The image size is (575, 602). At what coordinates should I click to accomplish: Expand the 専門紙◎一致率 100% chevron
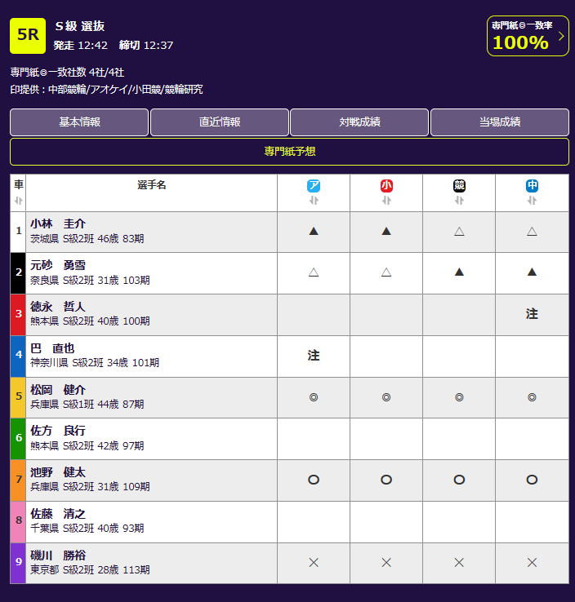561,36
